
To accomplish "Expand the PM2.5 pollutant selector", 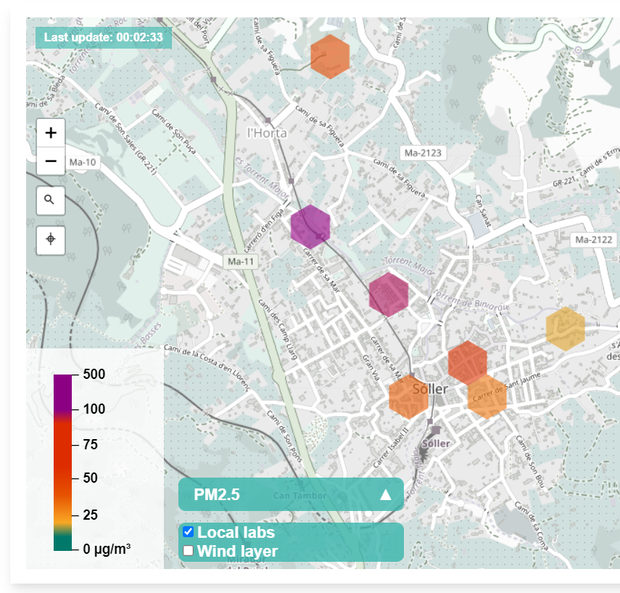I will 291,494.
